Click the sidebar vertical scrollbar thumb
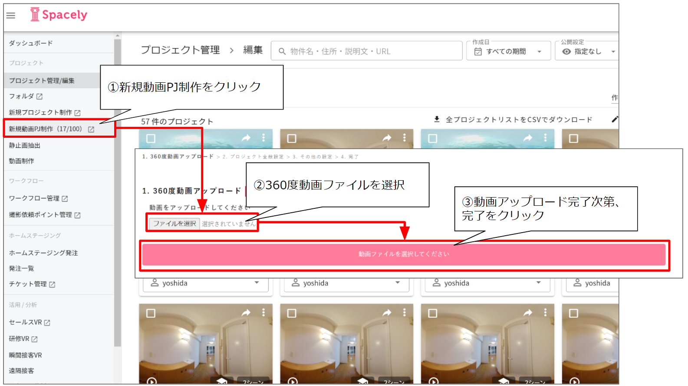Screen dimensions: 688x386 pos(117,193)
